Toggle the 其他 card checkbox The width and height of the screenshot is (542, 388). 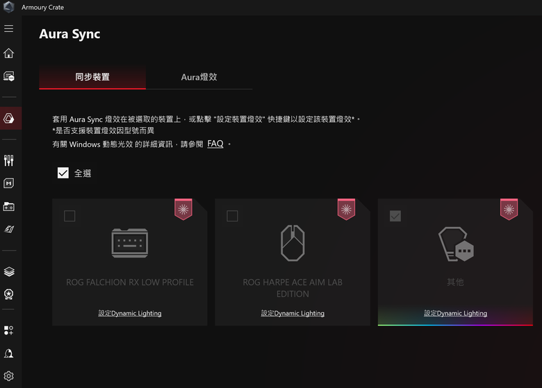[395, 216]
